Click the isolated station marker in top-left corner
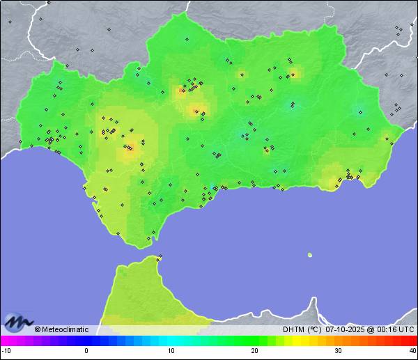 click(x=10, y=22)
